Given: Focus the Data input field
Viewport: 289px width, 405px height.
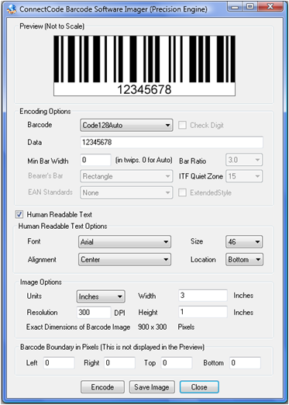Looking at the screenshot, I should (x=172, y=142).
